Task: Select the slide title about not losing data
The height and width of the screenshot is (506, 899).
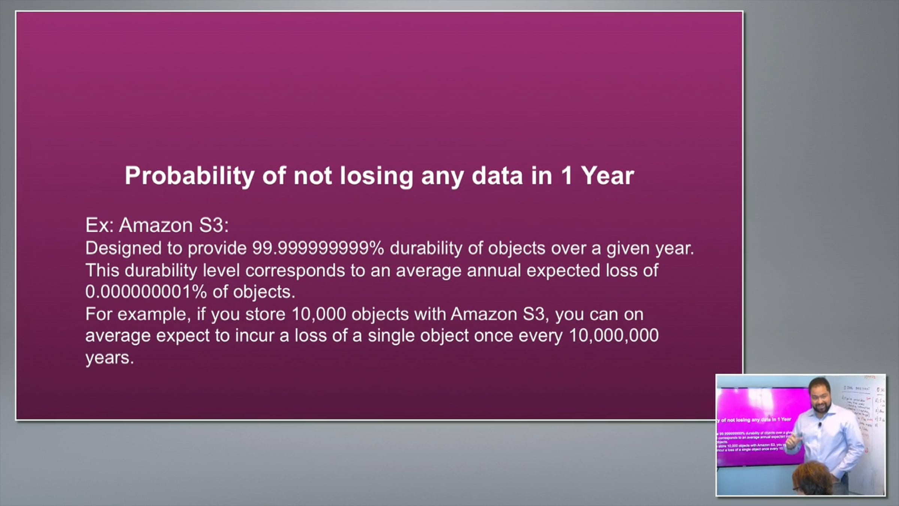Action: pyautogui.click(x=379, y=176)
